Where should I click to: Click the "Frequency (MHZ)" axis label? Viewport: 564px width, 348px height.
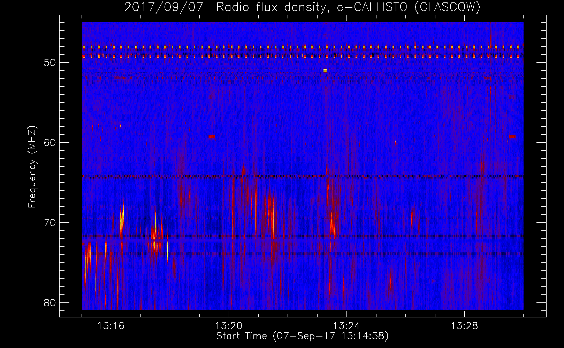tap(32, 167)
